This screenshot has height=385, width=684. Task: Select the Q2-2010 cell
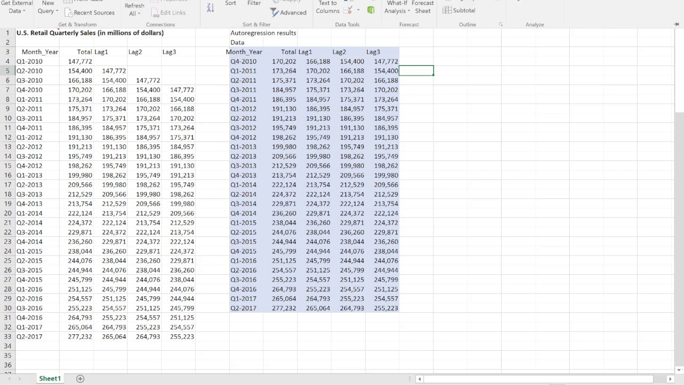point(29,71)
